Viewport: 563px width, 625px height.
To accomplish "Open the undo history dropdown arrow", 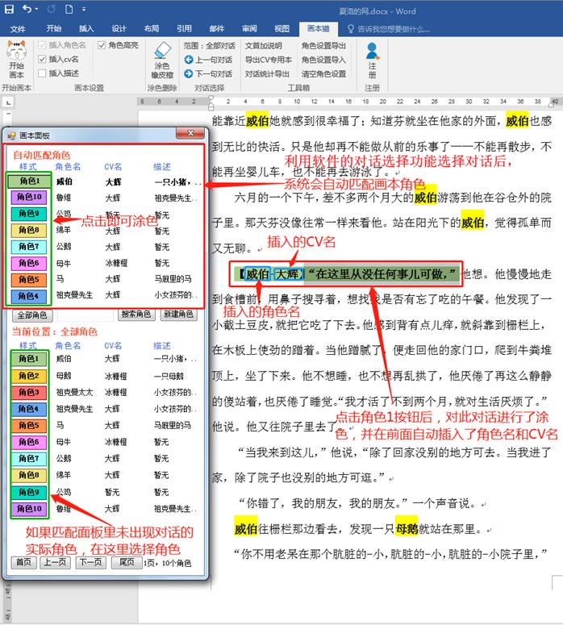I will tap(36, 9).
